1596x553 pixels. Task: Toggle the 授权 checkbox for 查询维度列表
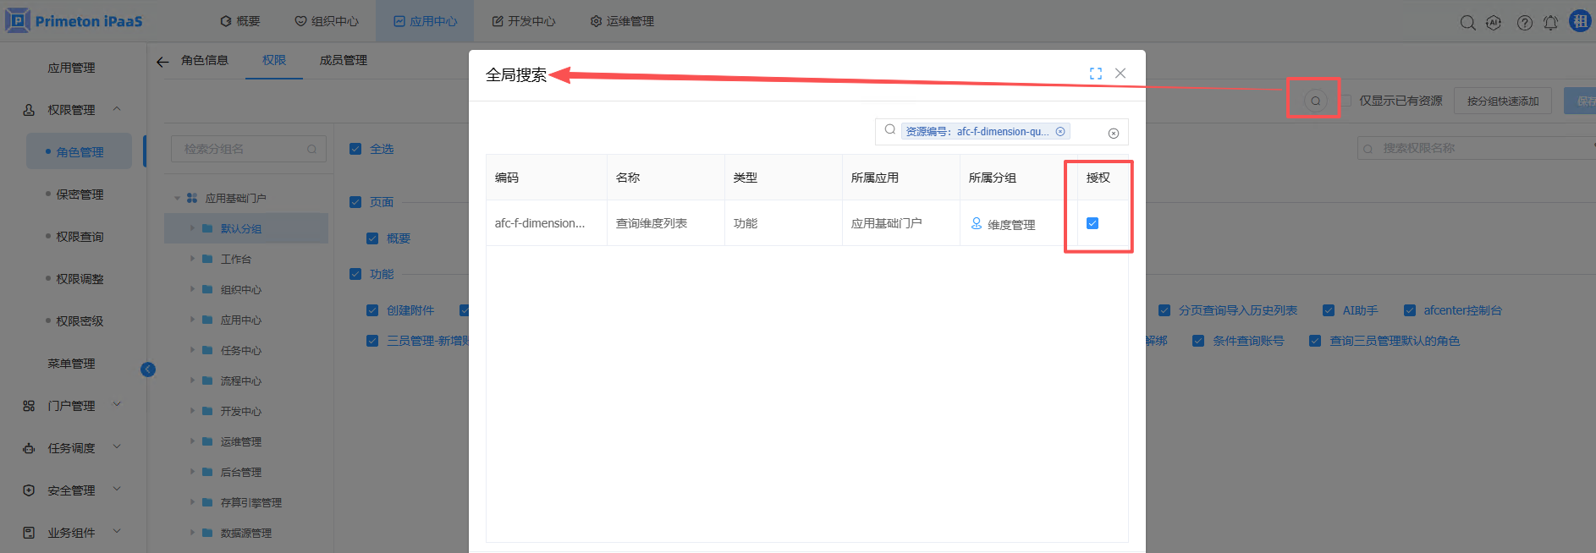pos(1092,223)
